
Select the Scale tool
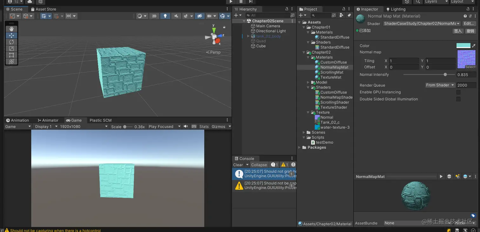11,49
